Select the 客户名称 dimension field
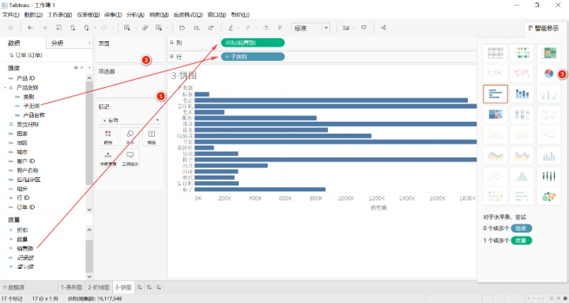 coord(27,170)
